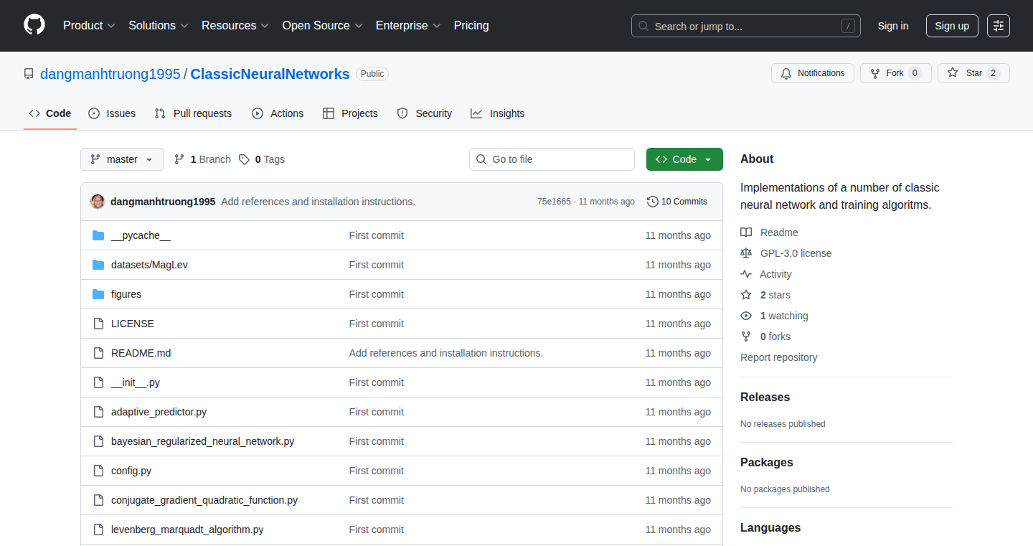Open the Insights tab
The image size is (1033, 546).
(x=498, y=113)
